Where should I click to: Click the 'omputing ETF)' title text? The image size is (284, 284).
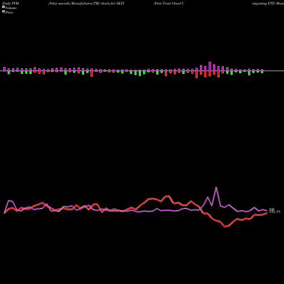(x=264, y=3)
